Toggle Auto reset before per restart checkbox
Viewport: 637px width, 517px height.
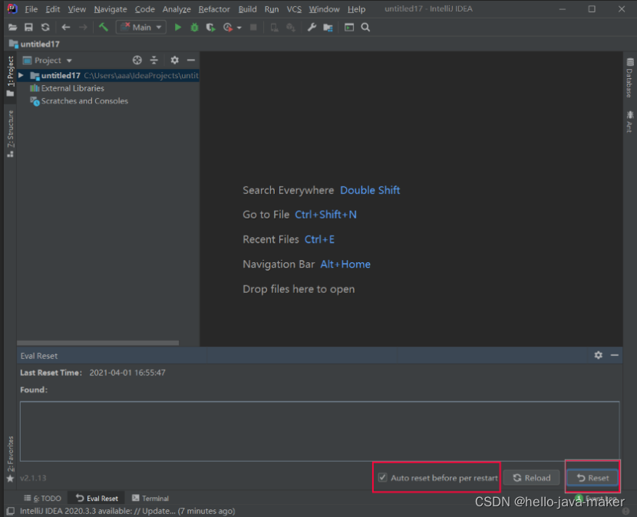[x=382, y=477]
